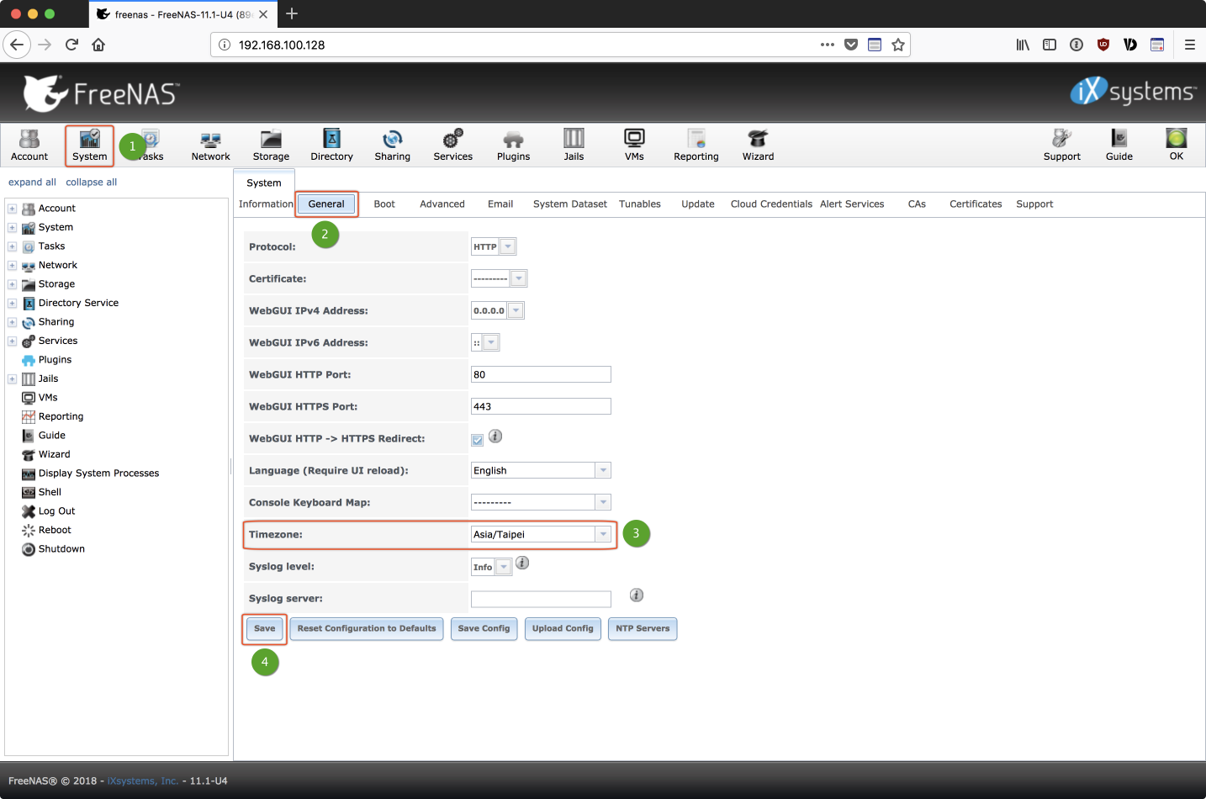The height and width of the screenshot is (799, 1206).
Task: Expand the Account node in sidebar tree
Action: (13, 209)
